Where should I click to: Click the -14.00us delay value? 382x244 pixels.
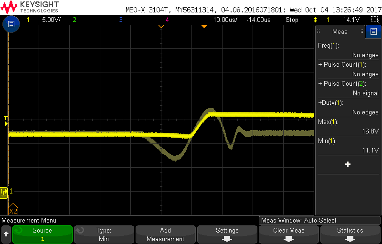point(258,20)
